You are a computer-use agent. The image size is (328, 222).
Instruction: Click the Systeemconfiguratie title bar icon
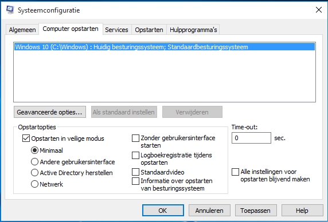point(10,10)
